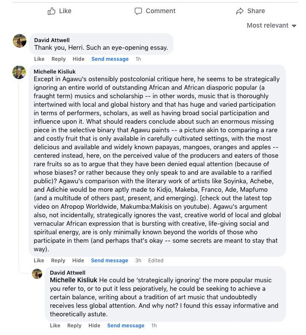Reply to Michelle Kisliuk's comment

59,261
